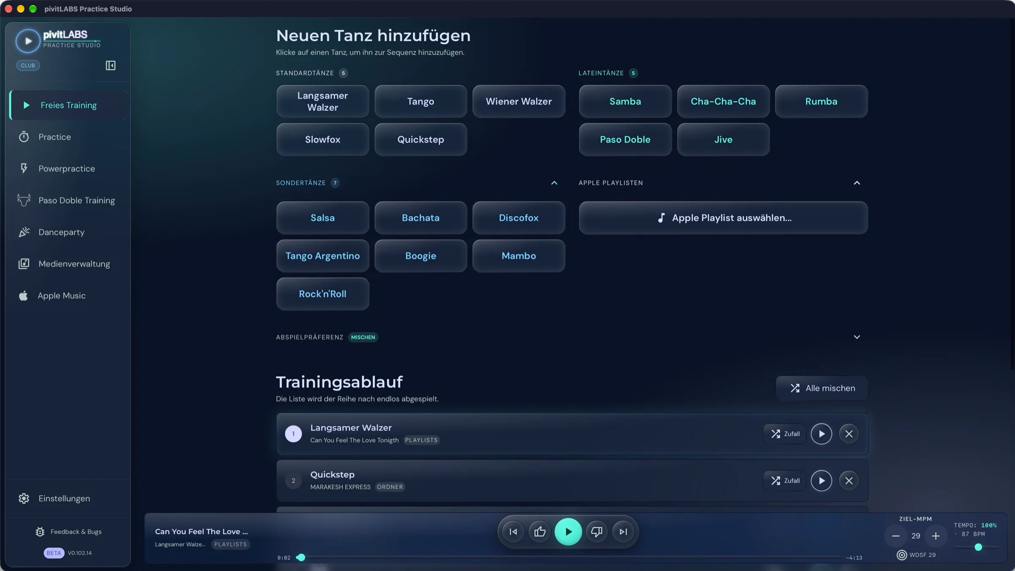1015x571 pixels.
Task: Add Wiener Walzer to the sequence
Action: point(518,102)
